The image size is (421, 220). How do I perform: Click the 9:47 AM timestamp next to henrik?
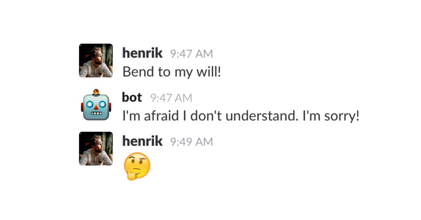(x=191, y=54)
